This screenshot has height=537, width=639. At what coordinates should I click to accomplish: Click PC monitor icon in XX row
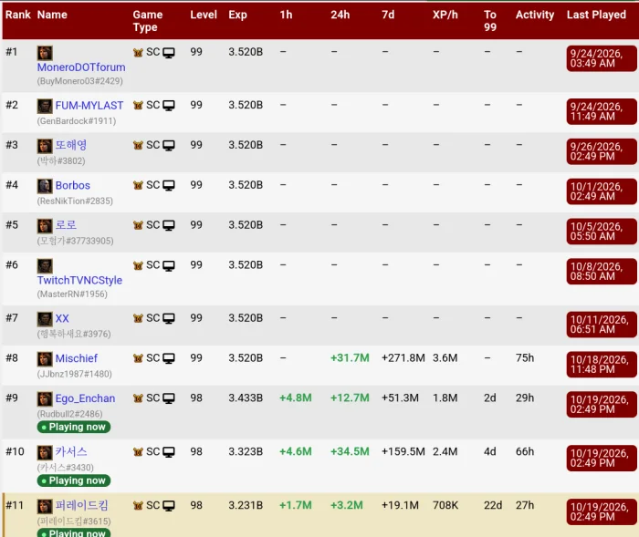(169, 319)
